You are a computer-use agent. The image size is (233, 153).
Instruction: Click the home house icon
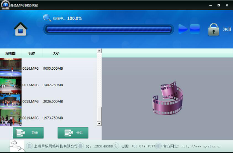(x=20, y=29)
